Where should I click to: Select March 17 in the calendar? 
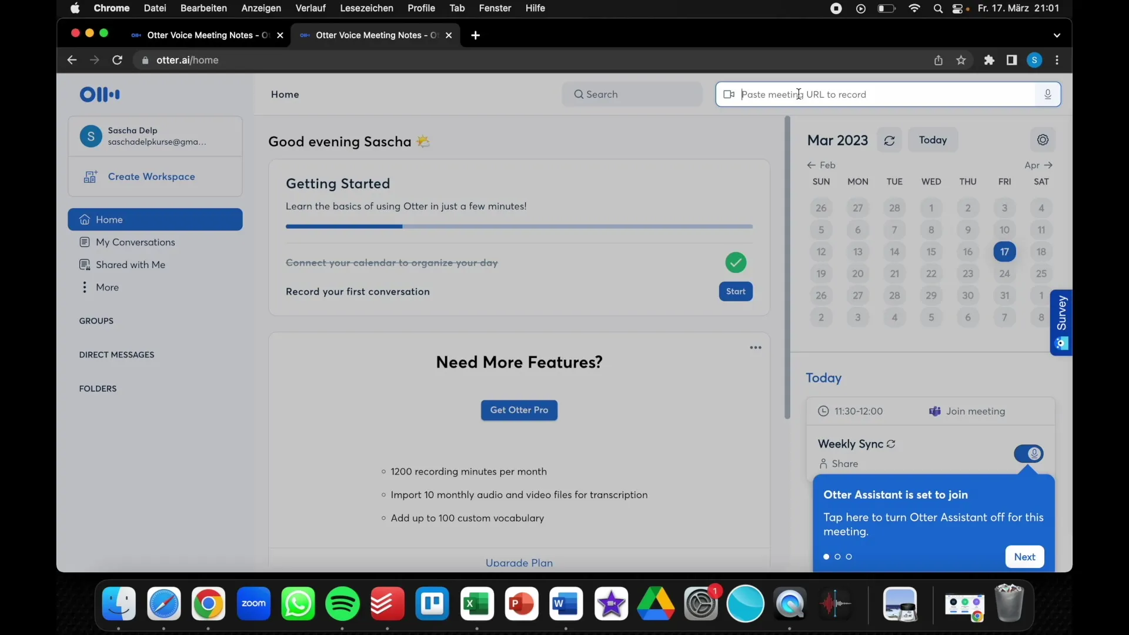(x=1004, y=252)
